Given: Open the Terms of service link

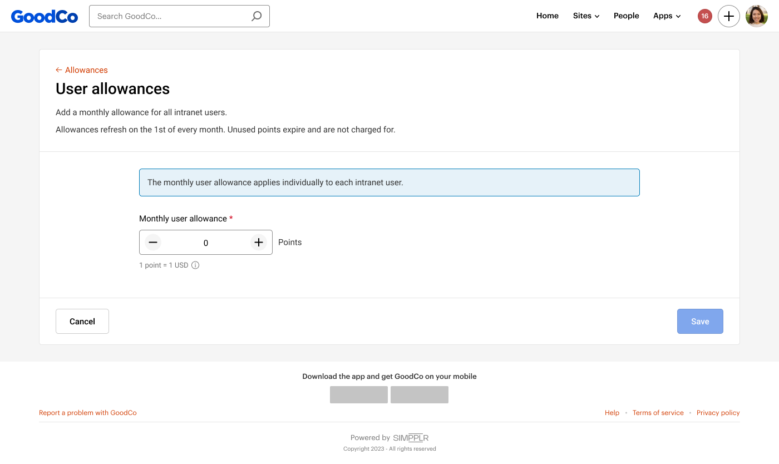Looking at the screenshot, I should pyautogui.click(x=658, y=413).
